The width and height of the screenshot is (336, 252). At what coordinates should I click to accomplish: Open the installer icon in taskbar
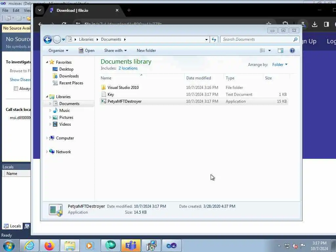point(151,245)
